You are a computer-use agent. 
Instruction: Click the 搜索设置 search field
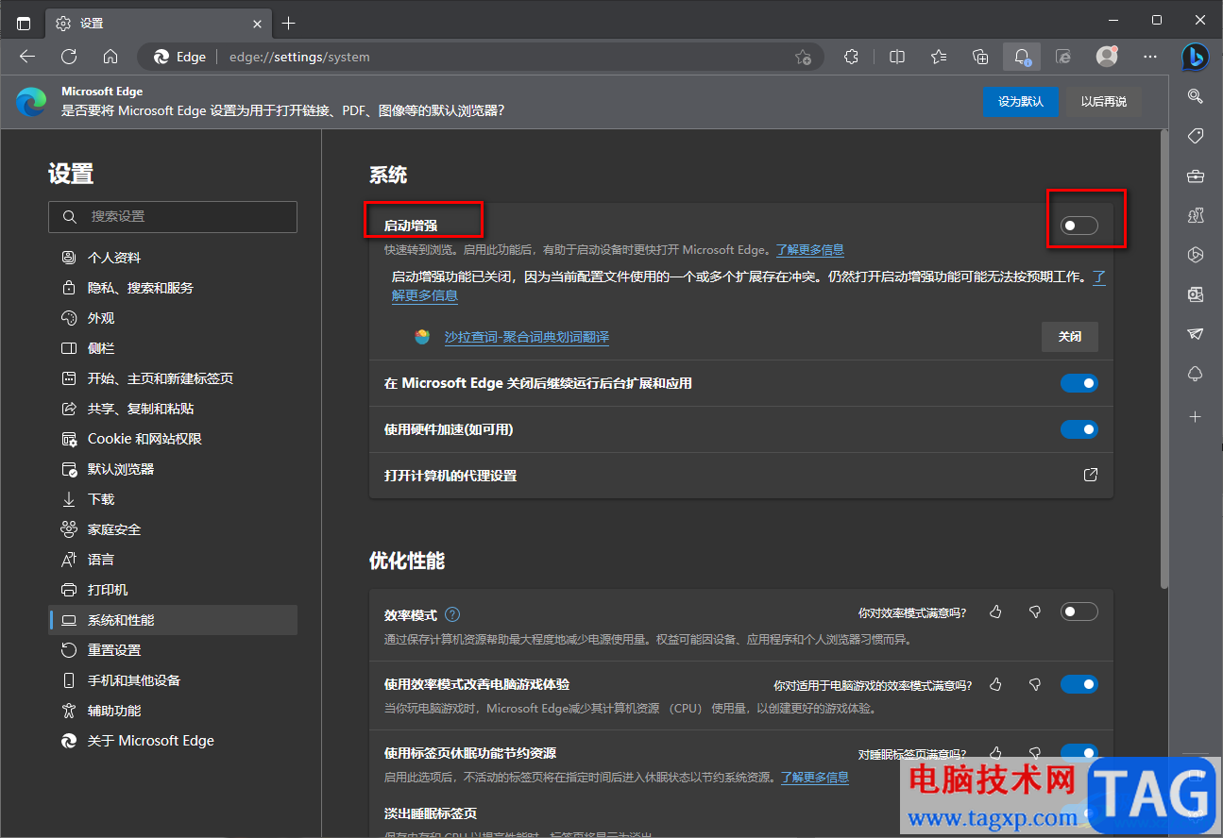tap(173, 216)
